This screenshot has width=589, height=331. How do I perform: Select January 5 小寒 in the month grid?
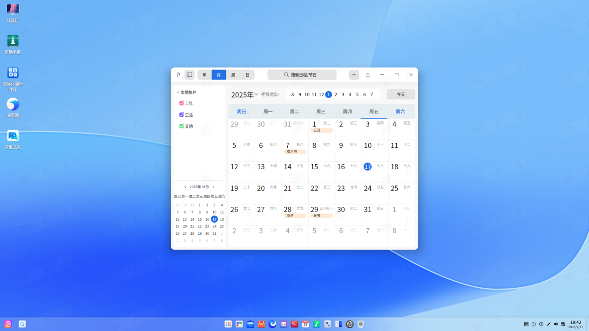click(242, 151)
